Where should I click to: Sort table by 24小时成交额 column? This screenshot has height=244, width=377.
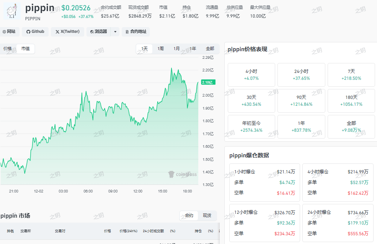pyautogui.click(x=153, y=231)
